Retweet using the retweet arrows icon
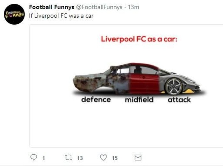Screen dimensions: 223x166 (x=68, y=157)
